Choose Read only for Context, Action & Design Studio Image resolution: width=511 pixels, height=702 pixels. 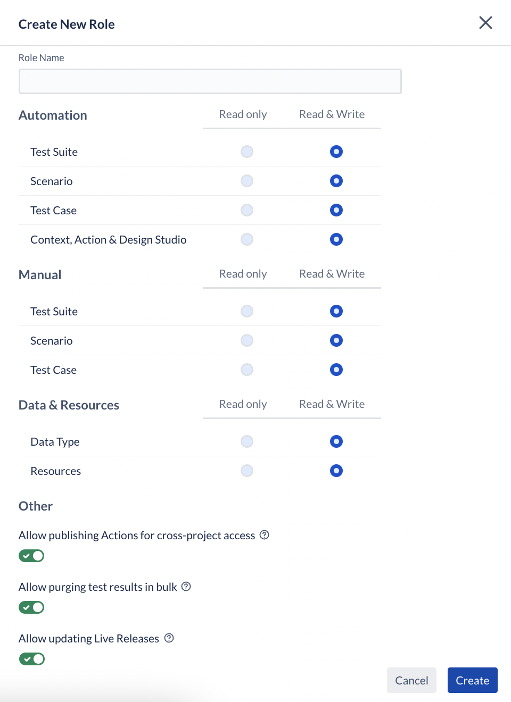(247, 239)
